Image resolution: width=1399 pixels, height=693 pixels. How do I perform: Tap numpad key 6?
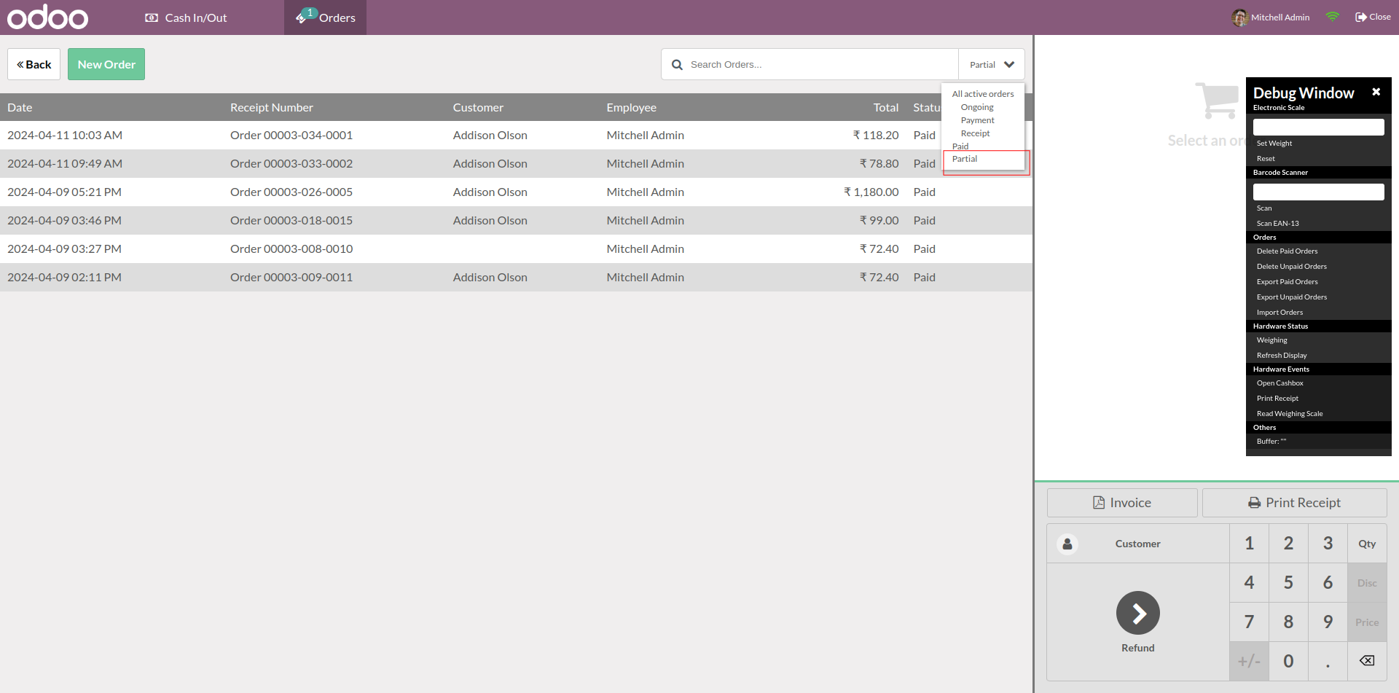click(x=1328, y=583)
